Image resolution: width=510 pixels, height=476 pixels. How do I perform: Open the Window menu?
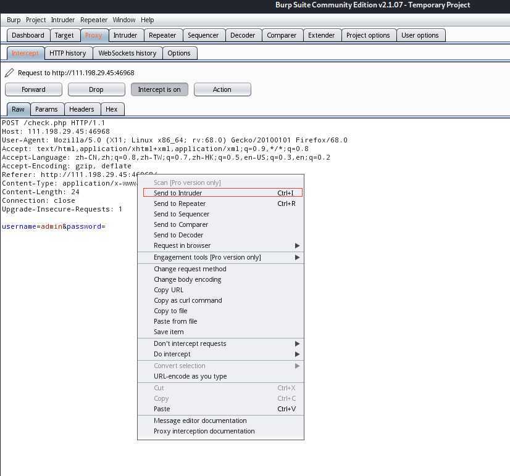click(124, 20)
